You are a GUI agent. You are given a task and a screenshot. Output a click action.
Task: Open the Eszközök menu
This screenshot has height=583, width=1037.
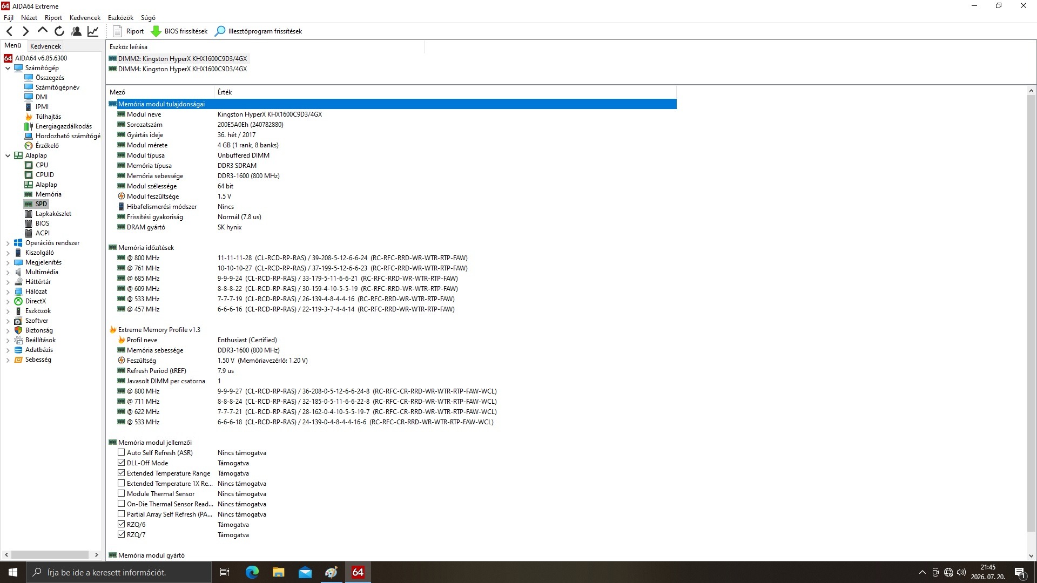[120, 18]
